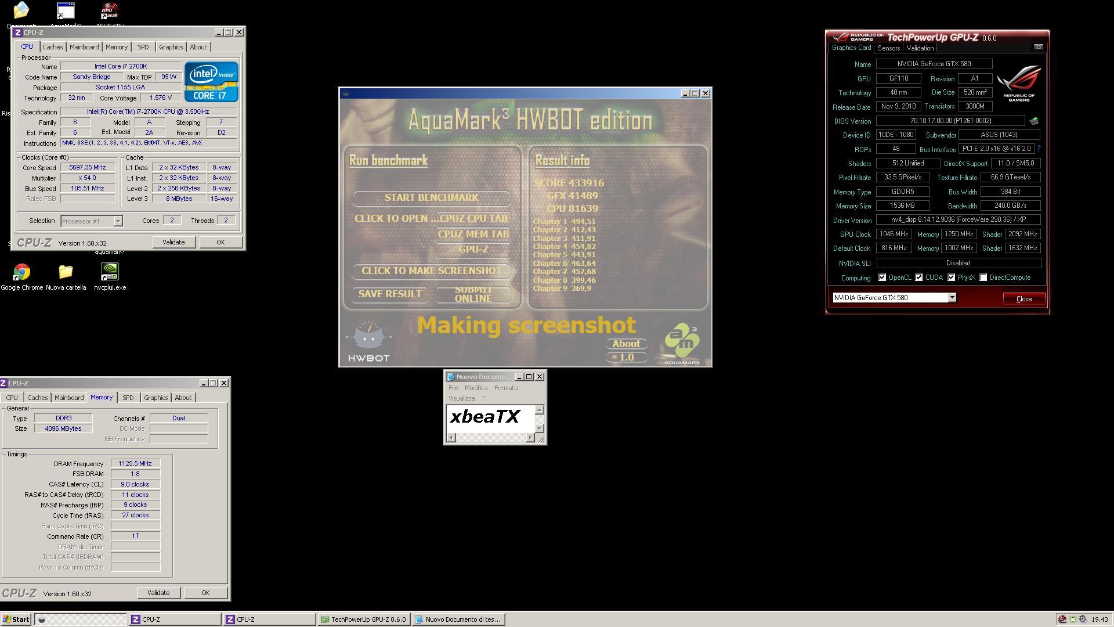1114x627 pixels.
Task: Open Formato menu in Notepad
Action: [506, 388]
